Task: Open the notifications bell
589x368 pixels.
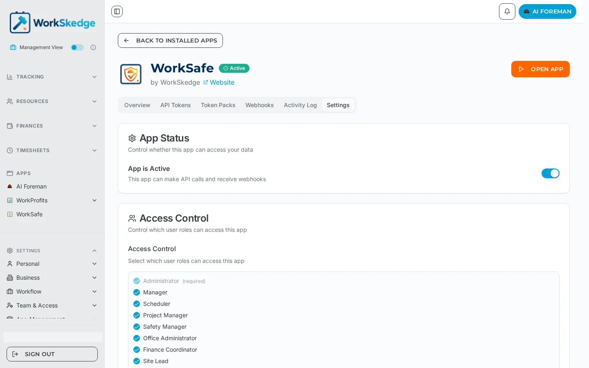Action: pos(507,11)
